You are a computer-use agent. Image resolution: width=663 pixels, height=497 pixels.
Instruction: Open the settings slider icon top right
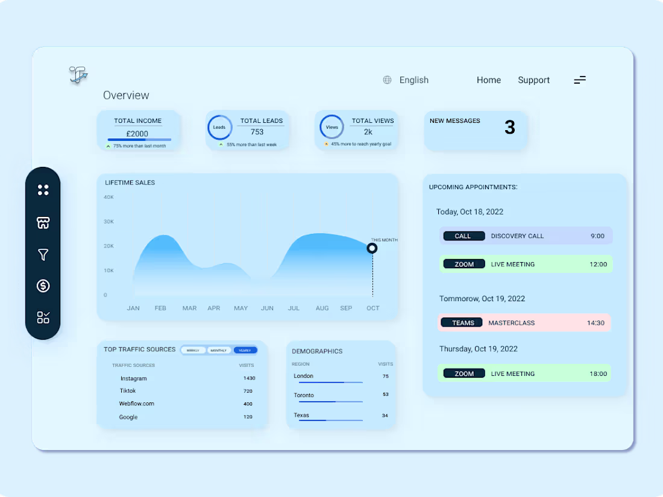pos(579,80)
